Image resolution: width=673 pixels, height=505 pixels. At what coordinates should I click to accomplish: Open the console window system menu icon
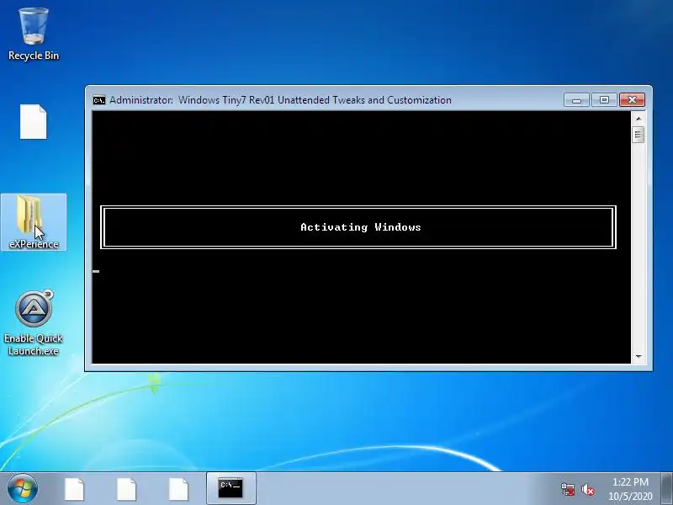click(99, 100)
